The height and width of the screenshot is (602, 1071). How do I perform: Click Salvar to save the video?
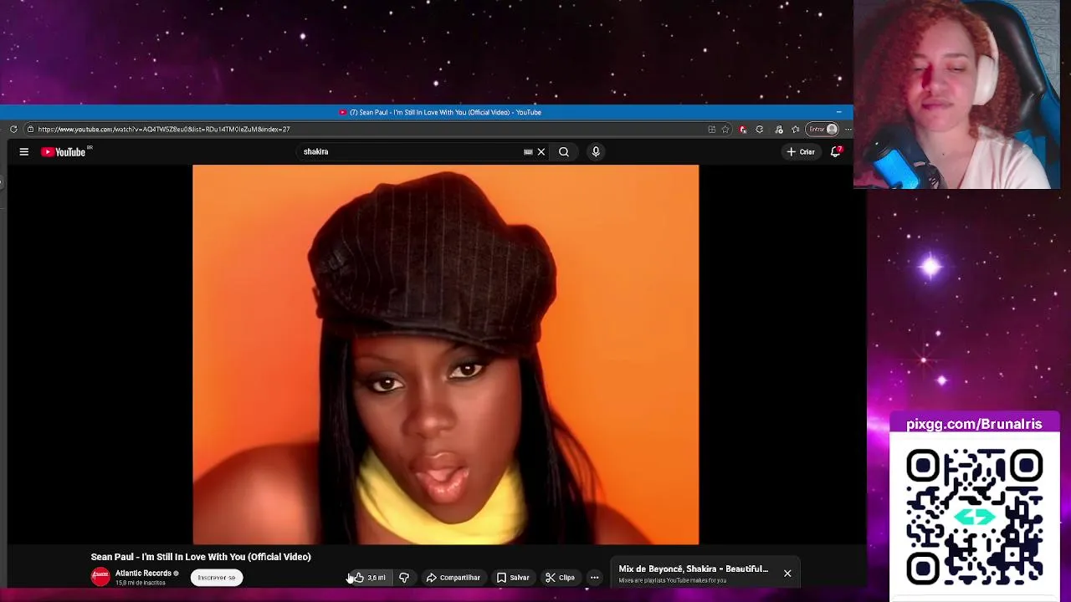(x=513, y=577)
